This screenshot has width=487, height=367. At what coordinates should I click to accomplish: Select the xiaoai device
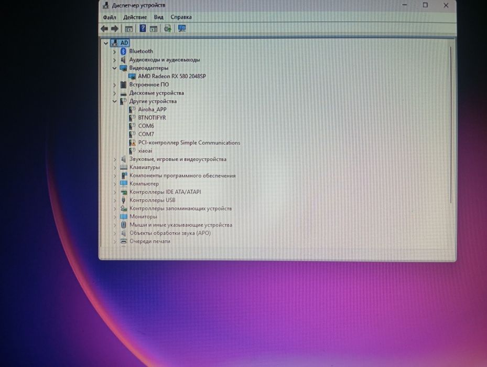pyautogui.click(x=145, y=151)
